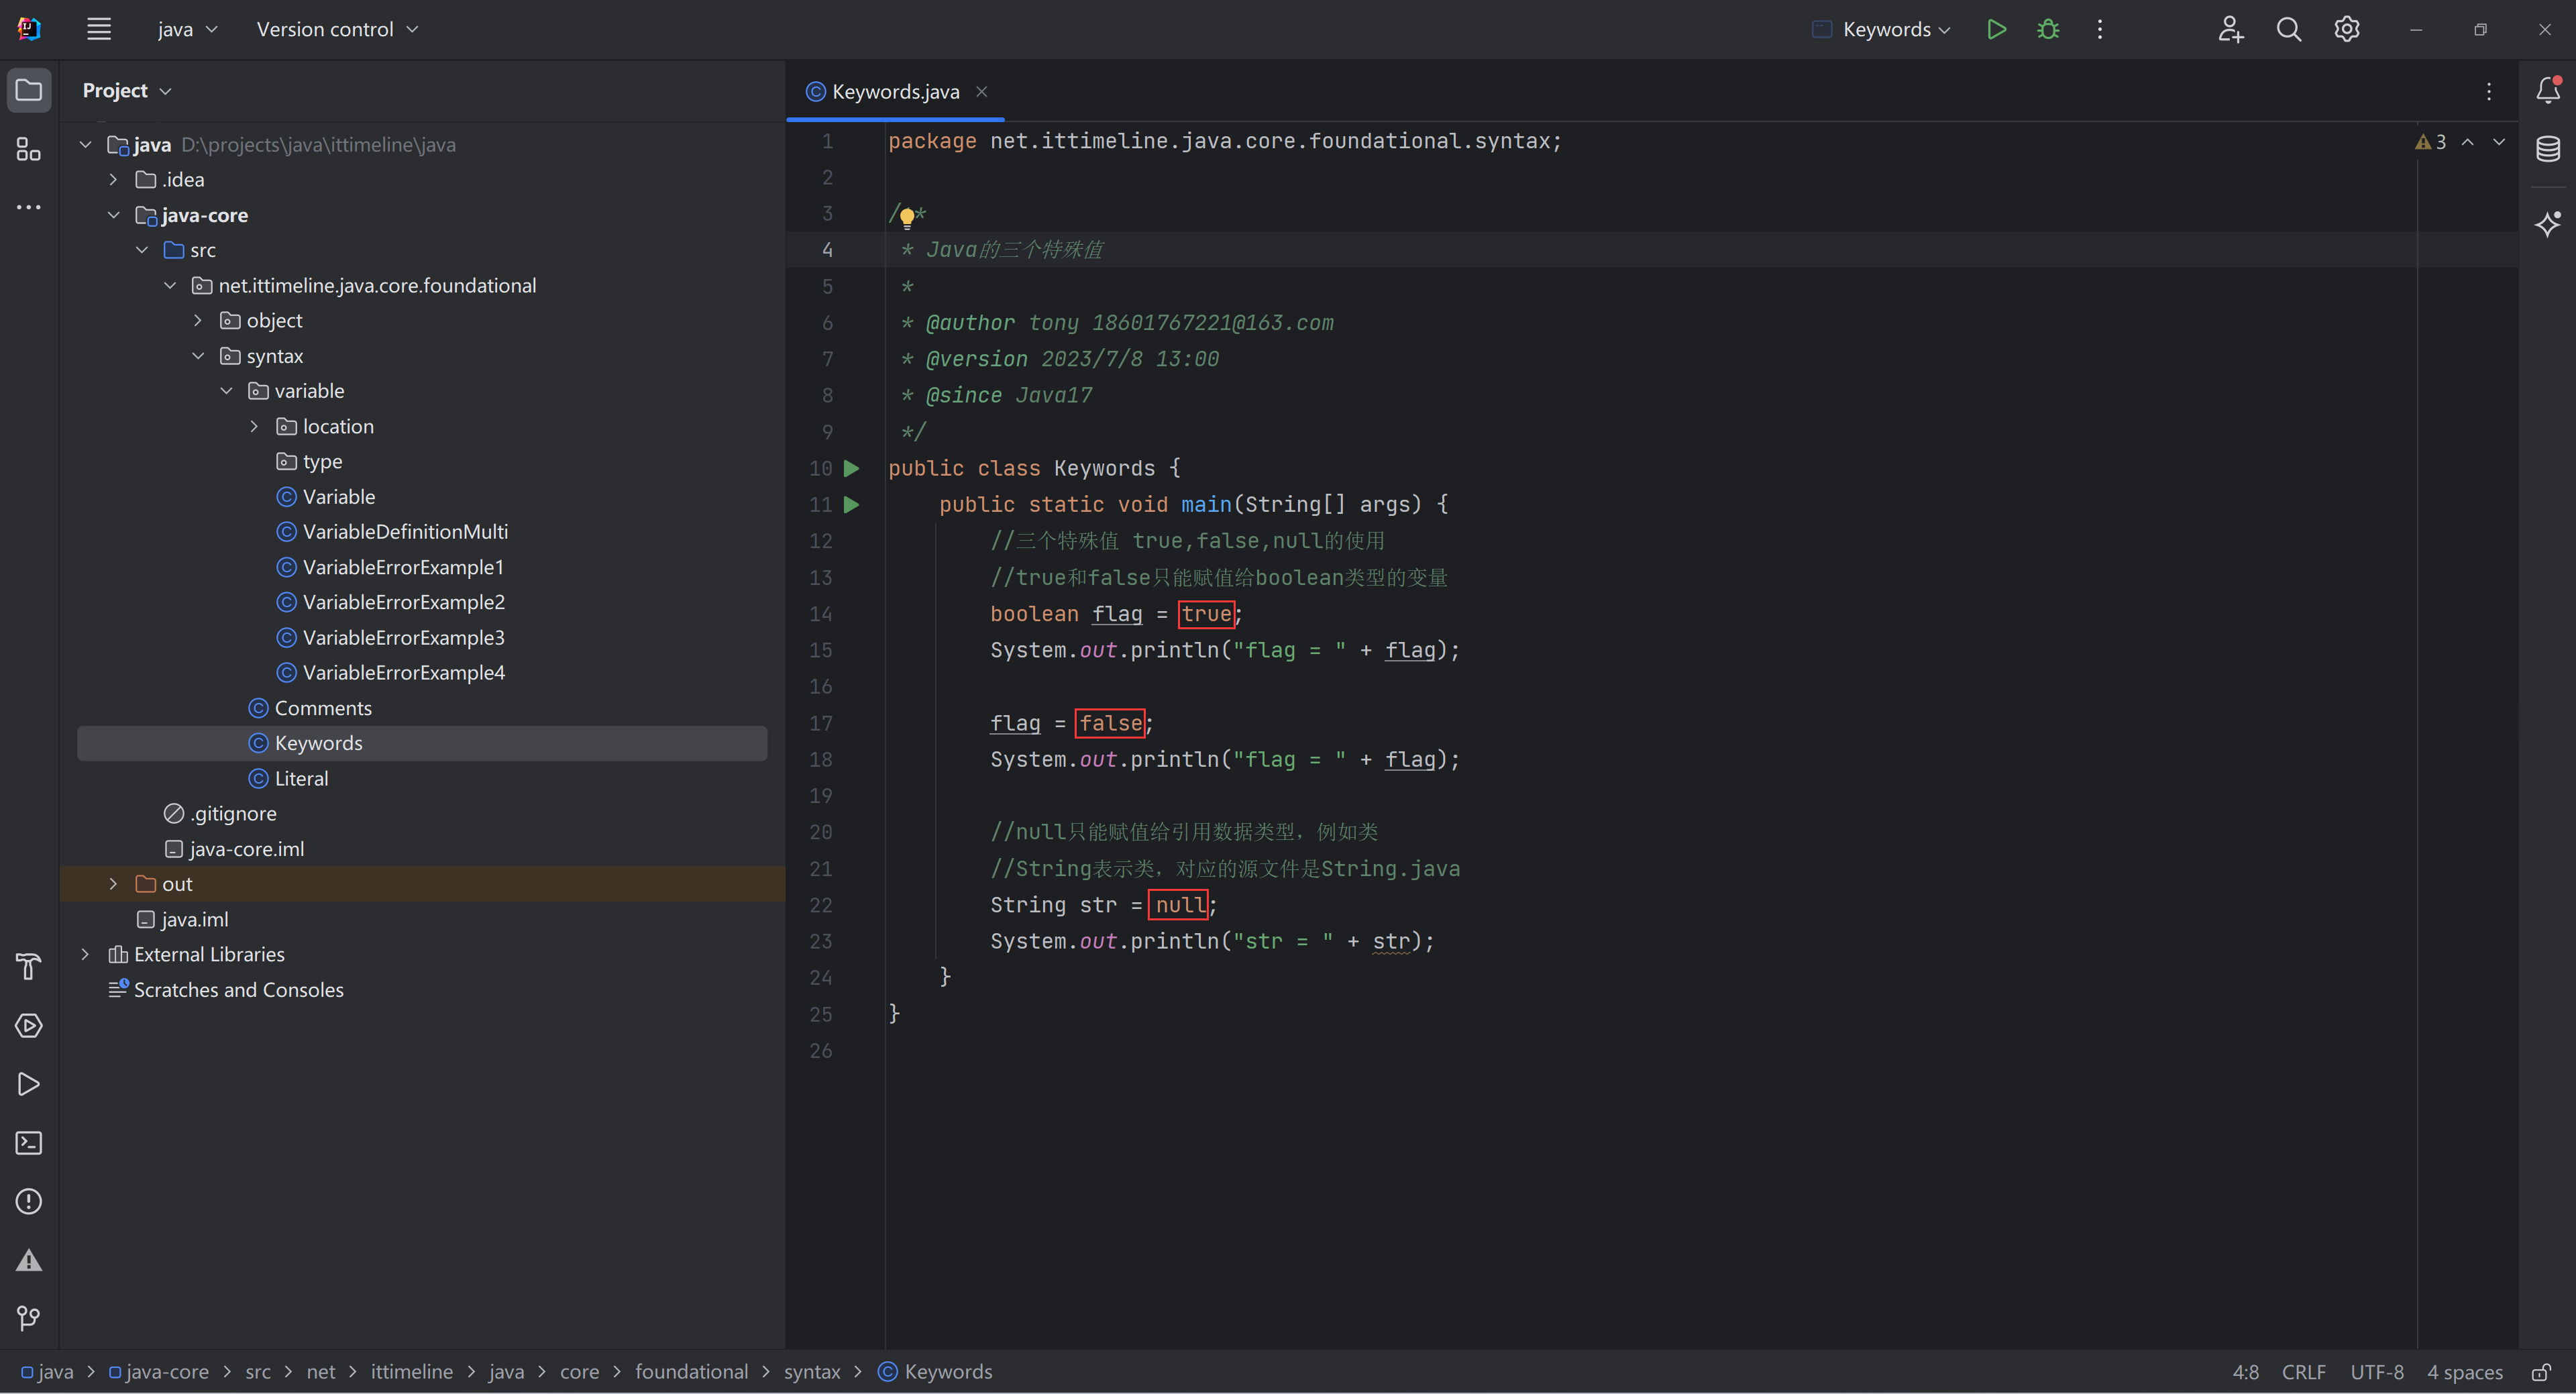Click line number 14 in gutter
The height and width of the screenshot is (1394, 2576).
[821, 614]
